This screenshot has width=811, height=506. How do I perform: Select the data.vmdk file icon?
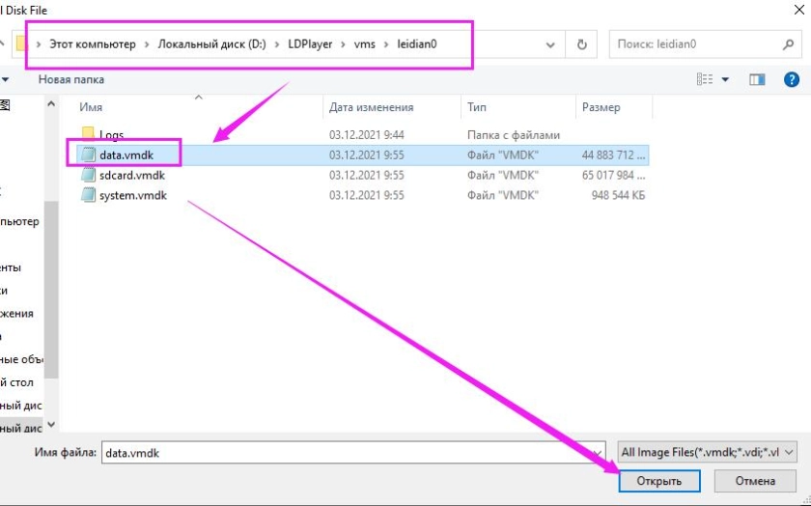click(87, 155)
